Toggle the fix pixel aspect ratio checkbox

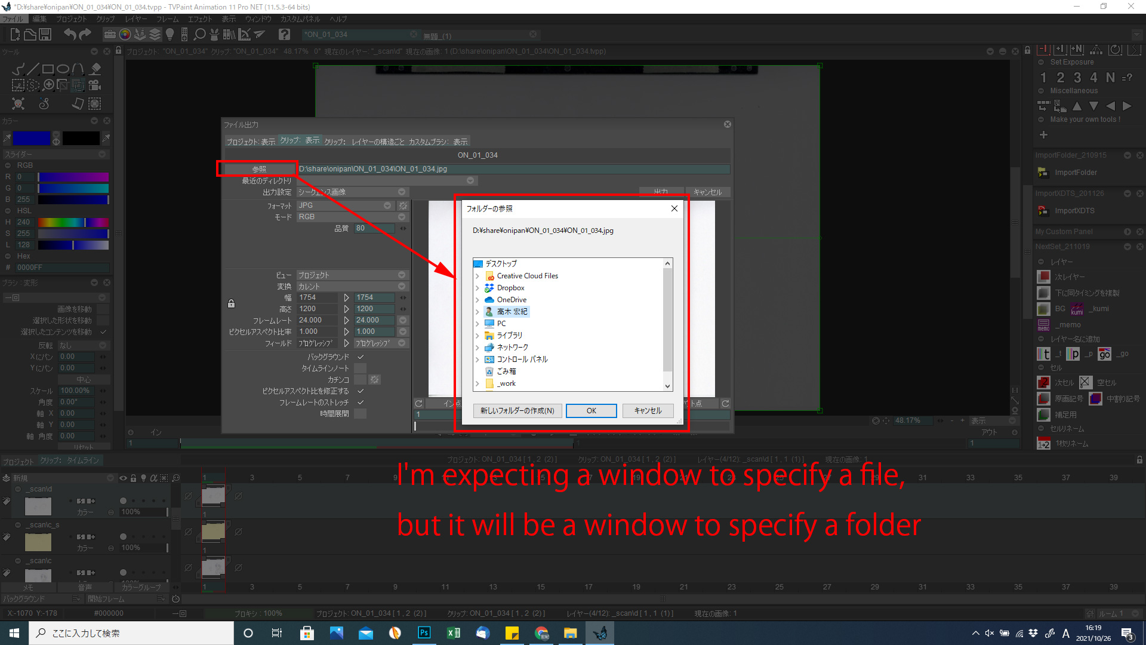(360, 391)
